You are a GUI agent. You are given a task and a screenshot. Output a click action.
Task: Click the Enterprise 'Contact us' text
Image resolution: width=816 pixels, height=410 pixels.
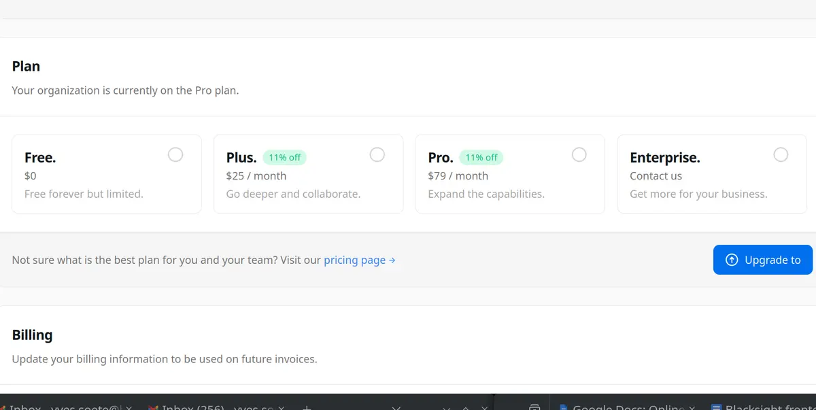pos(656,176)
